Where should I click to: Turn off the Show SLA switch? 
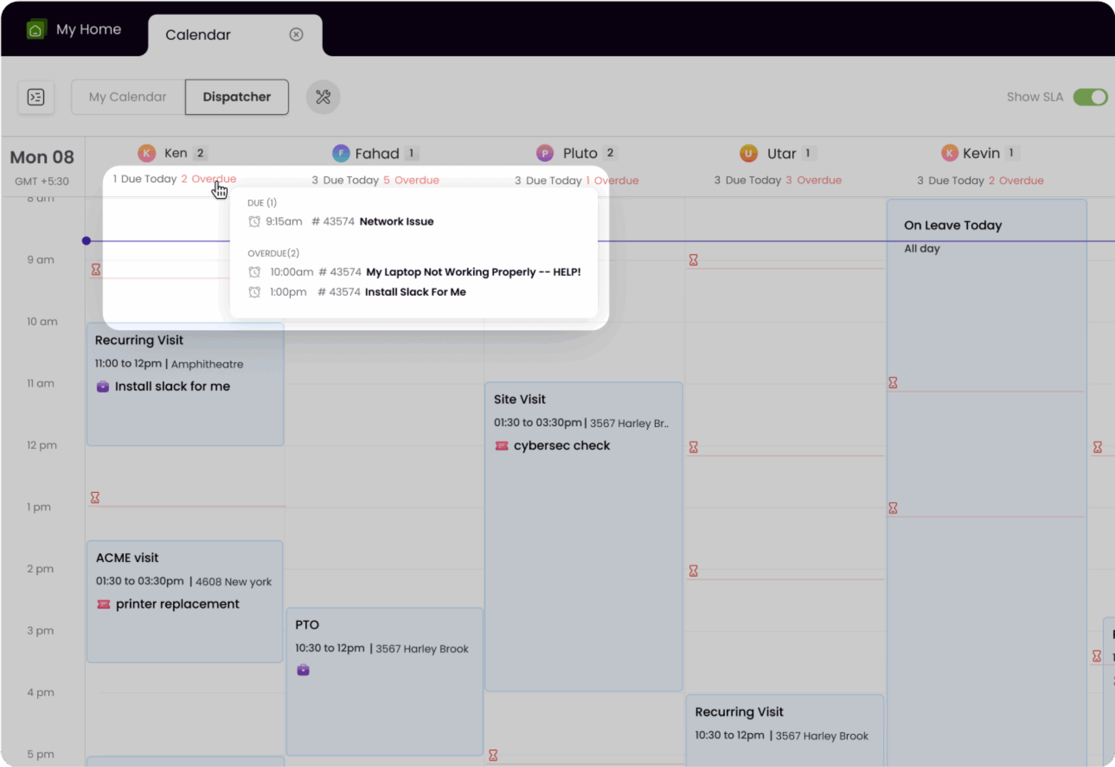pos(1090,97)
